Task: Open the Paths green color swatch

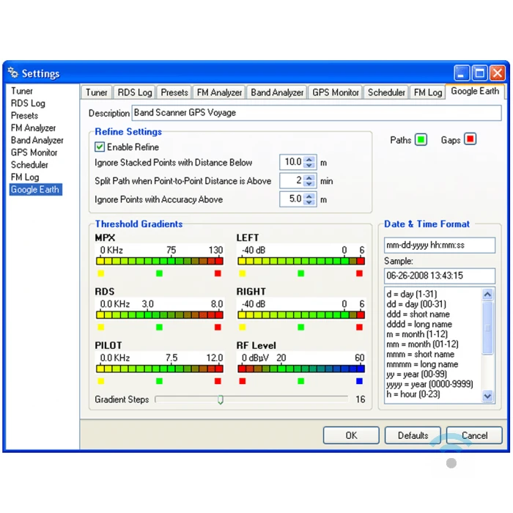Action: tap(421, 140)
